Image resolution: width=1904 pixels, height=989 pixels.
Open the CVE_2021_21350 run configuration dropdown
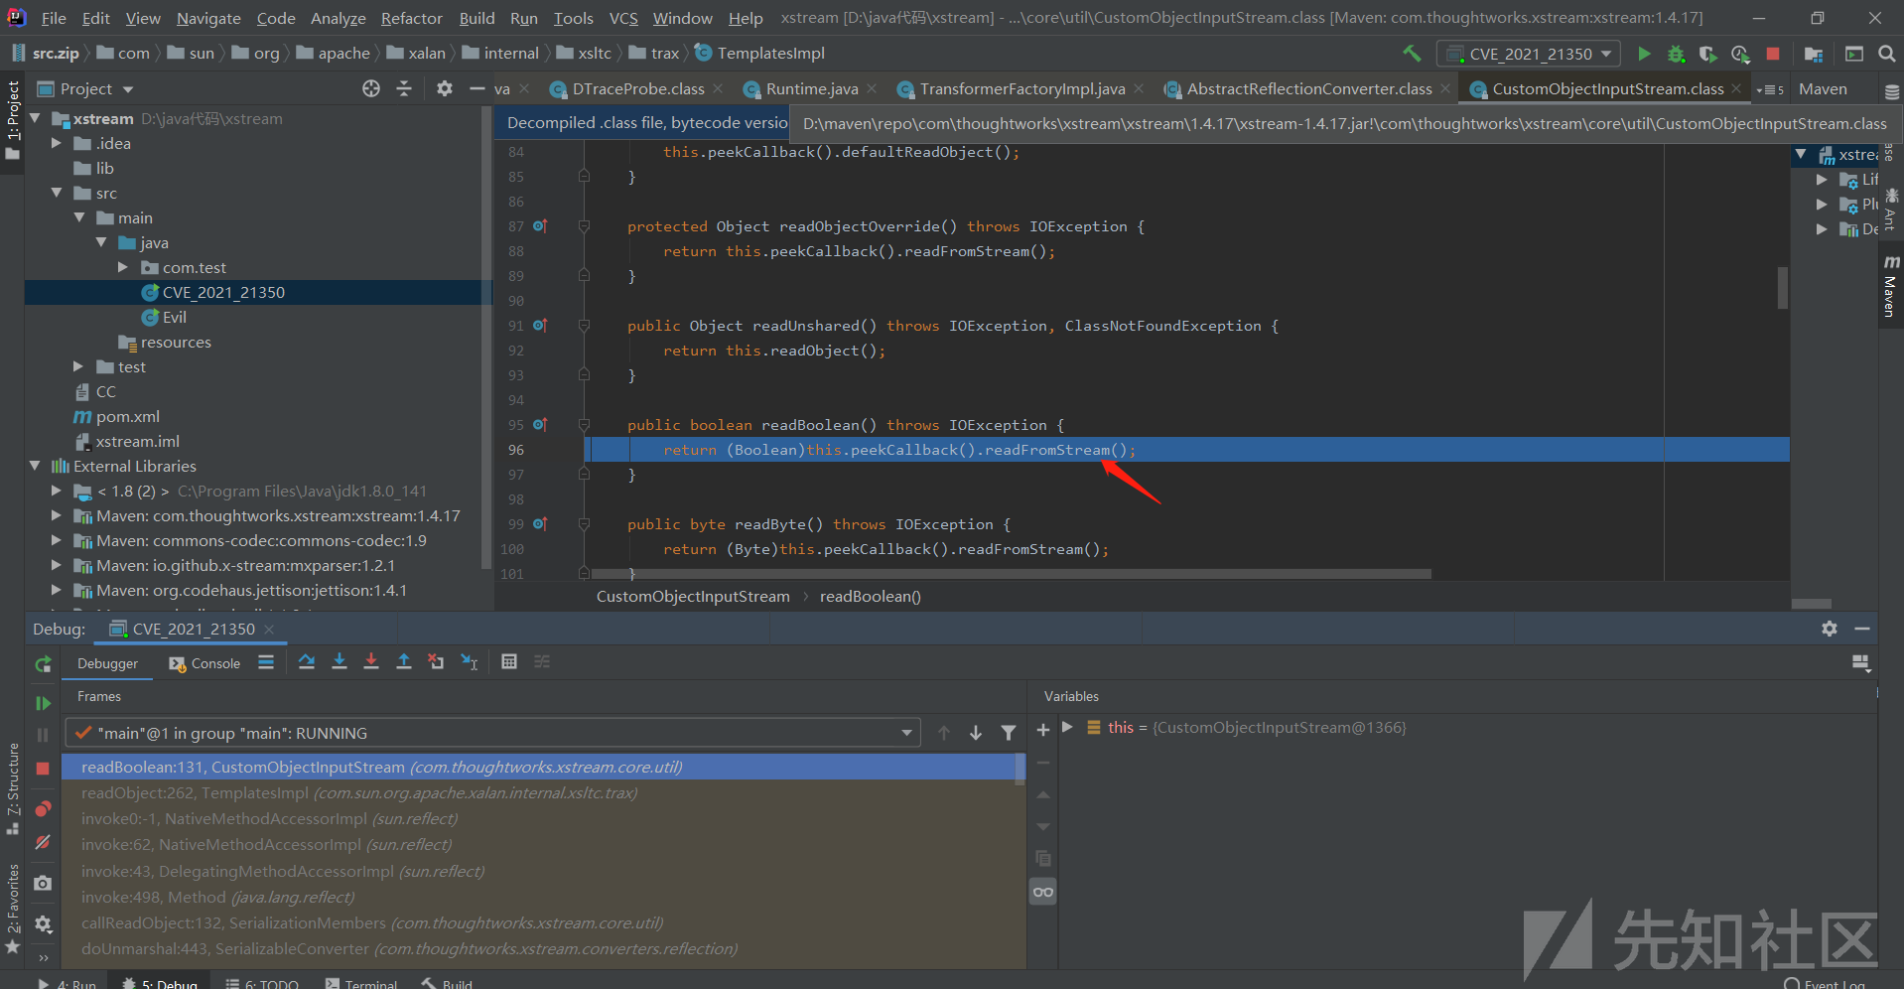coord(1530,54)
